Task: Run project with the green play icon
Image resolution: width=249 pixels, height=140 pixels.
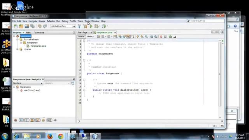Action: click(91, 26)
